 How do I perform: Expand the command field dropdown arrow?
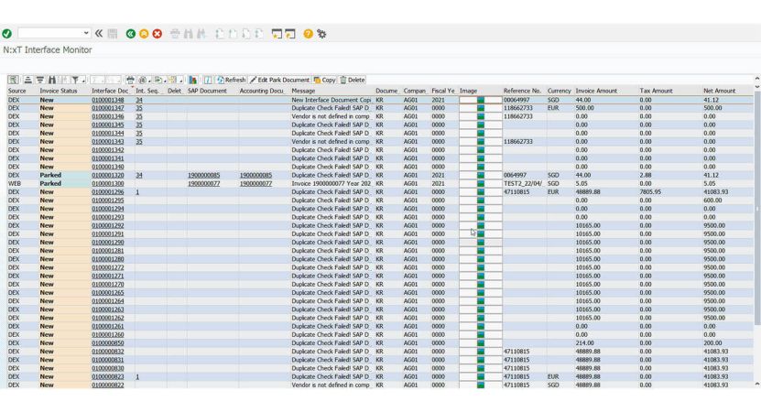[x=86, y=34]
